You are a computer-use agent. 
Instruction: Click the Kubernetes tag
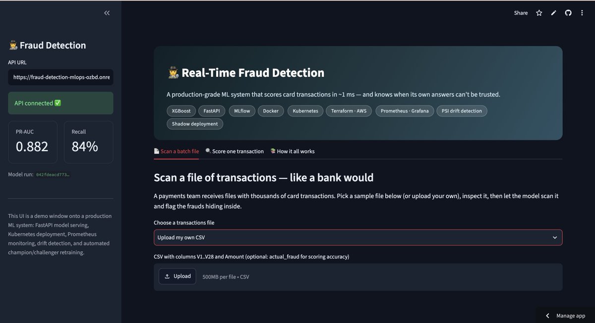pos(305,111)
